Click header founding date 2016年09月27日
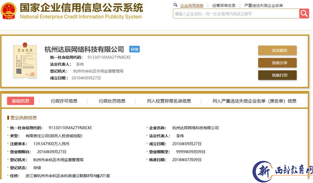 86,78
